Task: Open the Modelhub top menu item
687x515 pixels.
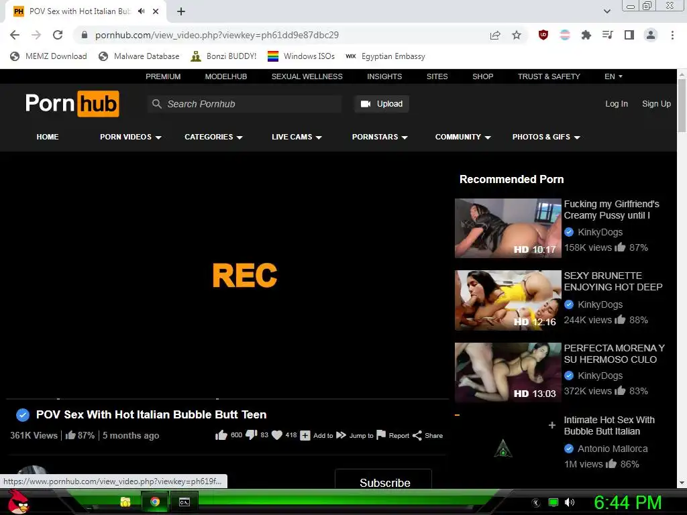Action: coord(226,76)
